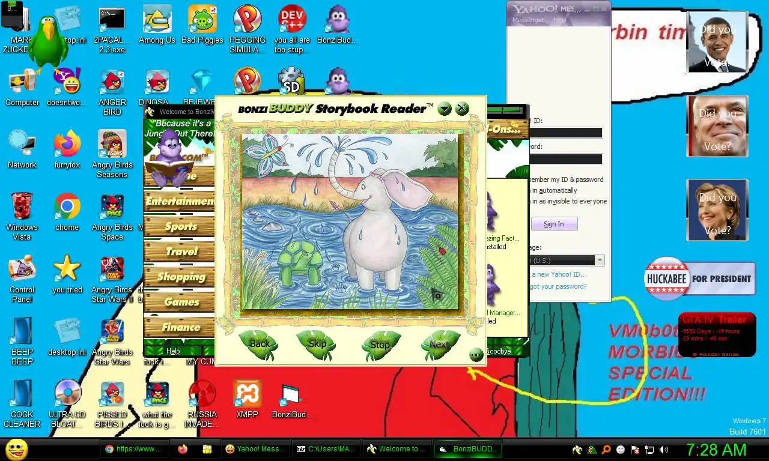The height and width of the screenshot is (461, 769).
Task: Click the Angry Birds Star Wars II icon
Action: pyautogui.click(x=112, y=280)
